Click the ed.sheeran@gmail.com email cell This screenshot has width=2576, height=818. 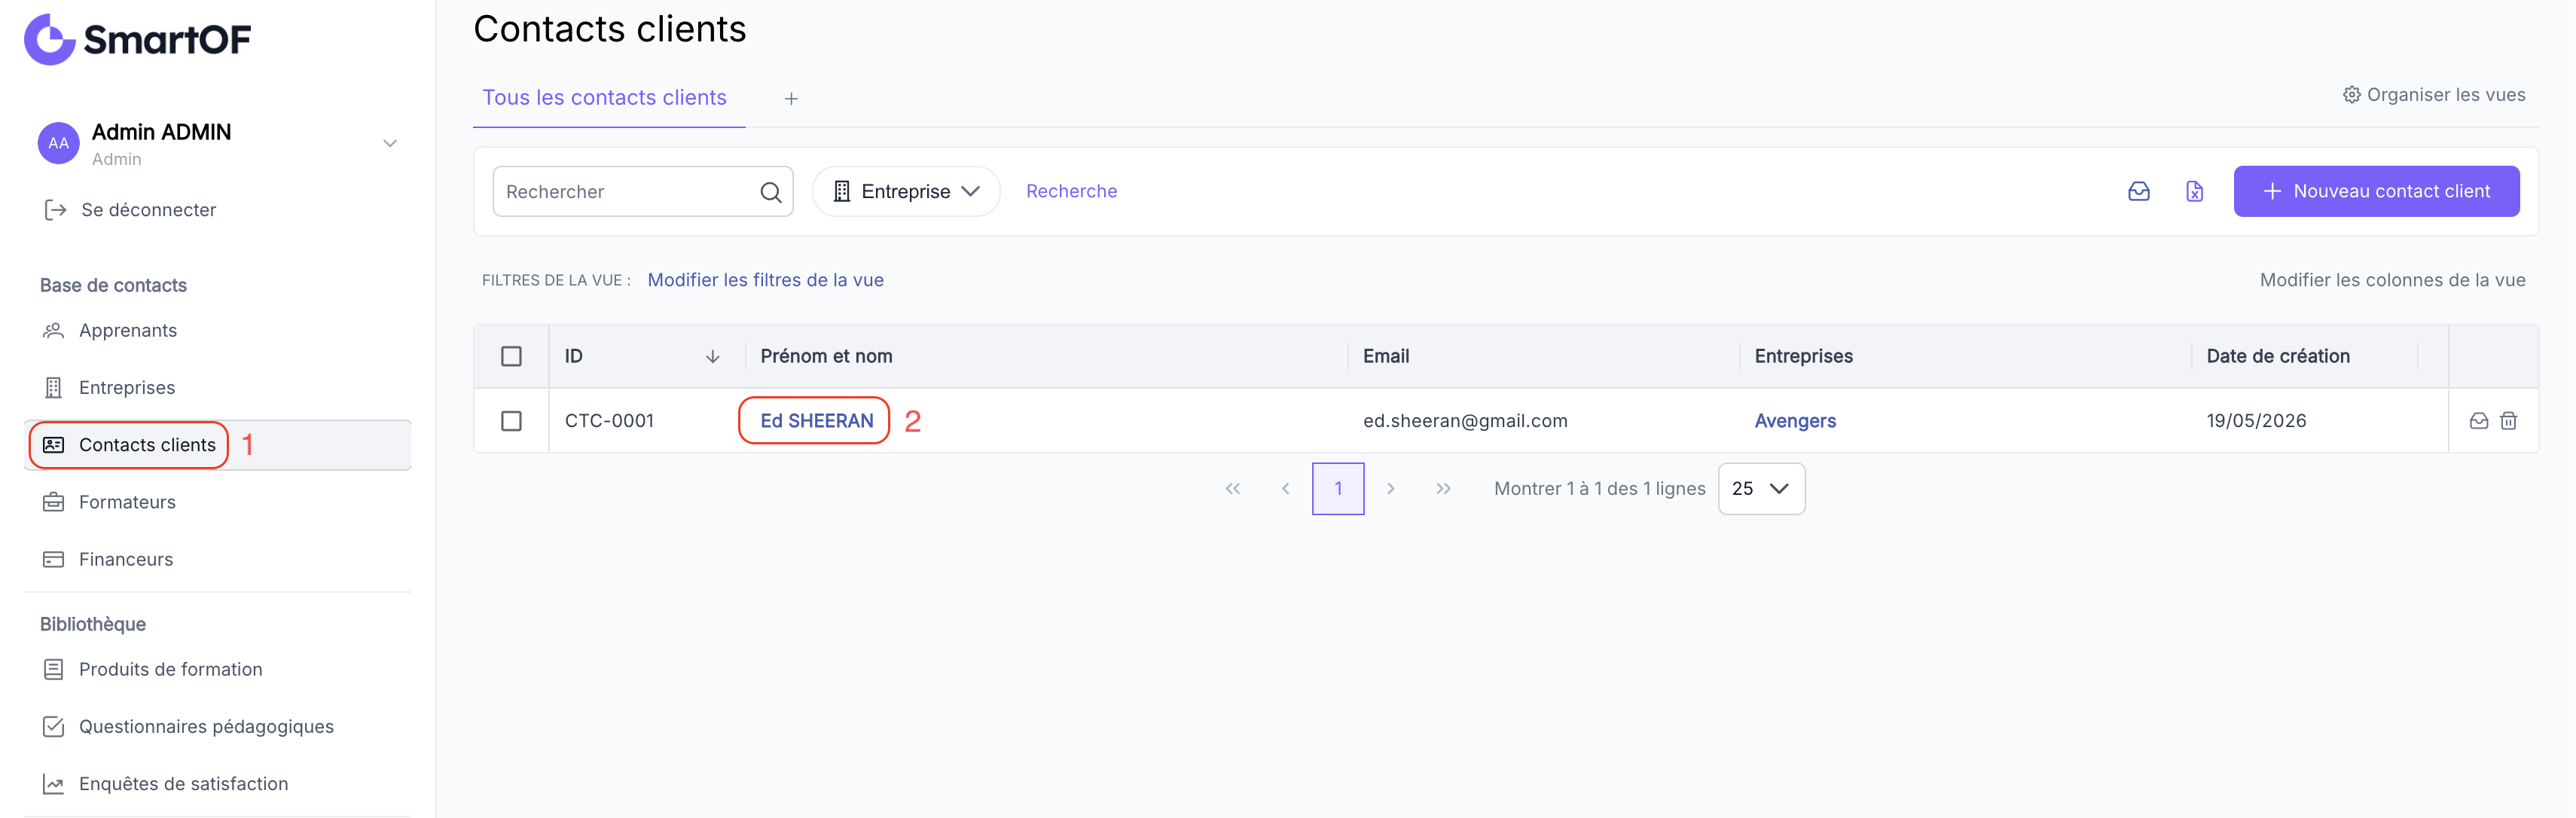coord(1465,421)
